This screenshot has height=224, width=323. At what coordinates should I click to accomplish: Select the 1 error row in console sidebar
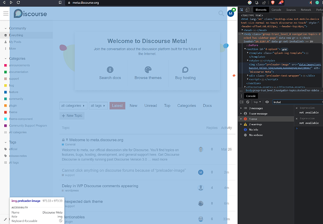[x=267, y=119]
